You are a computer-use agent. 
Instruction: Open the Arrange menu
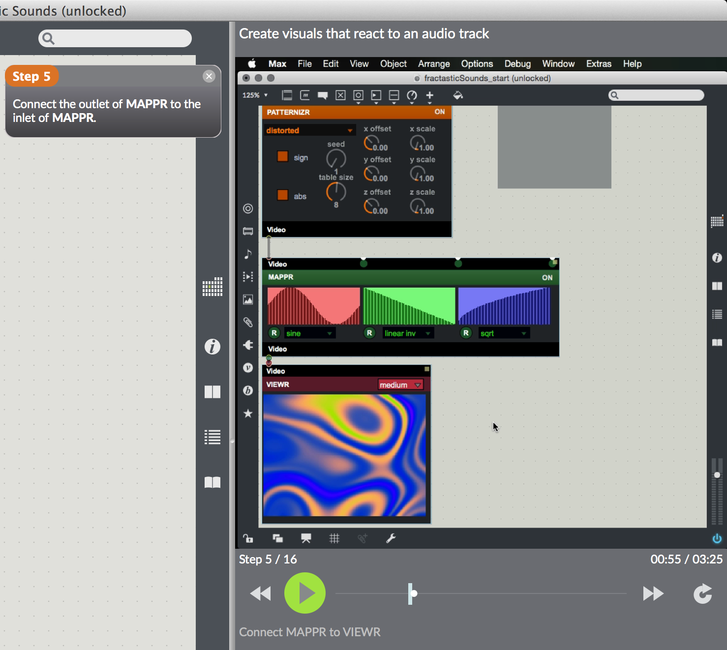(434, 64)
